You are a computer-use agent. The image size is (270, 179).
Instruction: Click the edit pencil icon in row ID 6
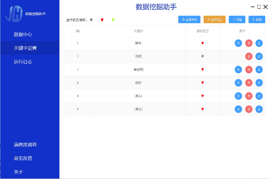(259, 83)
